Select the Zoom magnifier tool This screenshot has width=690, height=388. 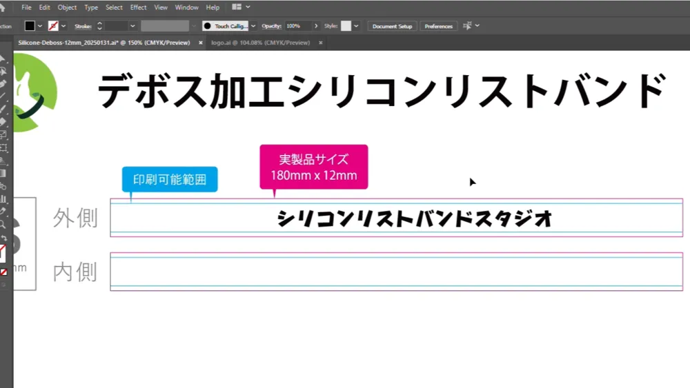pyautogui.click(x=3, y=225)
